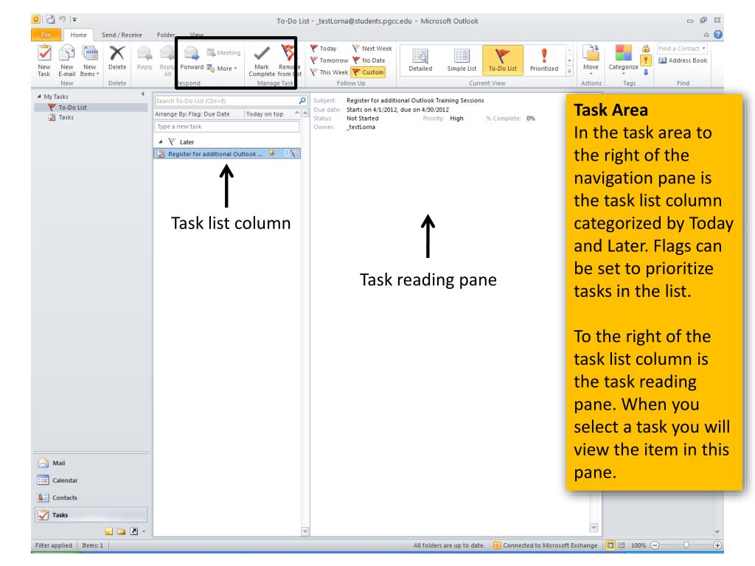Open the Folder ribbon tab
This screenshot has height=566, width=755.
(166, 35)
